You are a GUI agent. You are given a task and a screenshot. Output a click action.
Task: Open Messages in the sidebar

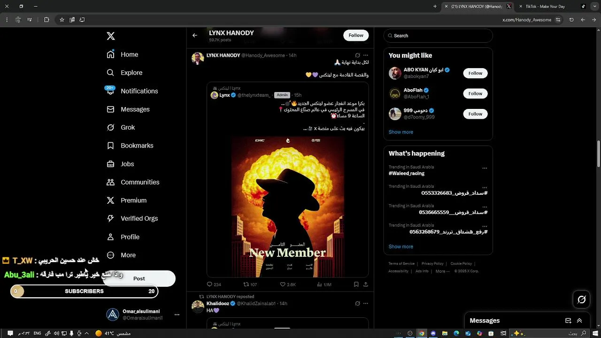tap(128, 109)
